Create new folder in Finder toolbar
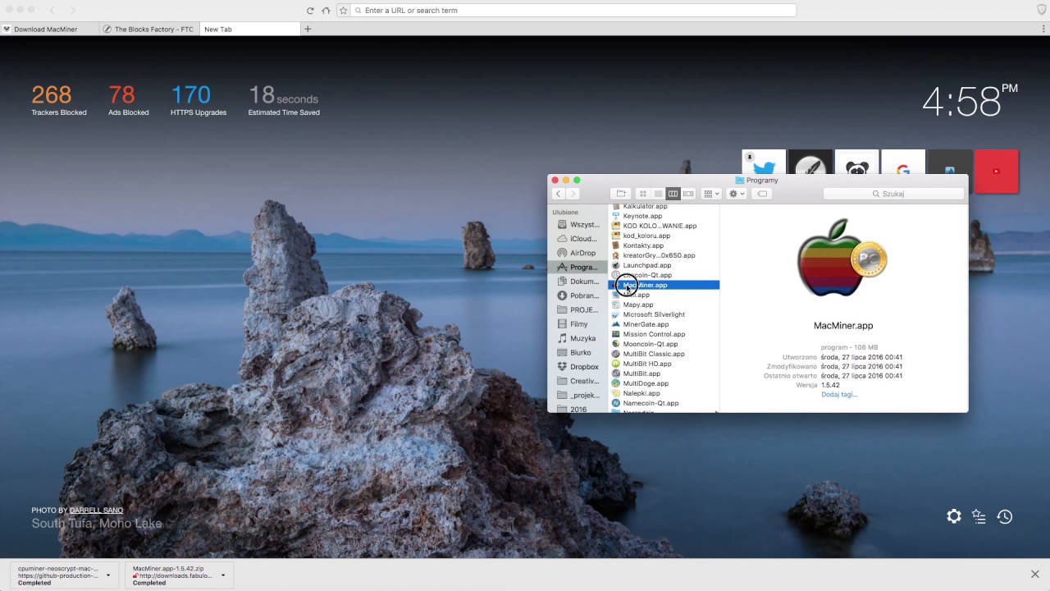The width and height of the screenshot is (1050, 591). click(621, 194)
